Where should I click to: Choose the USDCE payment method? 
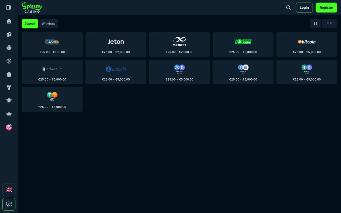pyautogui.click(x=180, y=72)
